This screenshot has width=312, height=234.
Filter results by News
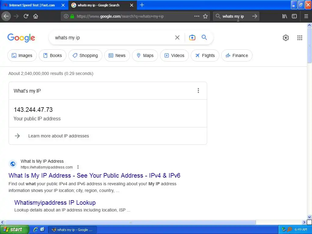[117, 55]
